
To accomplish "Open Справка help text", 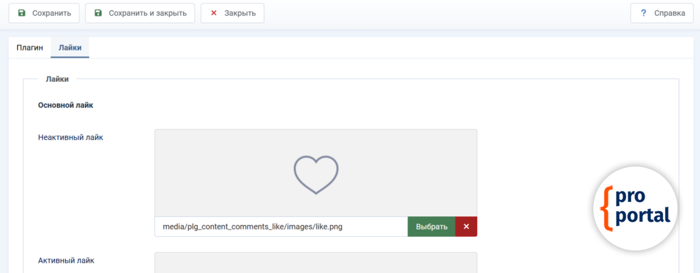I will pos(669,13).
